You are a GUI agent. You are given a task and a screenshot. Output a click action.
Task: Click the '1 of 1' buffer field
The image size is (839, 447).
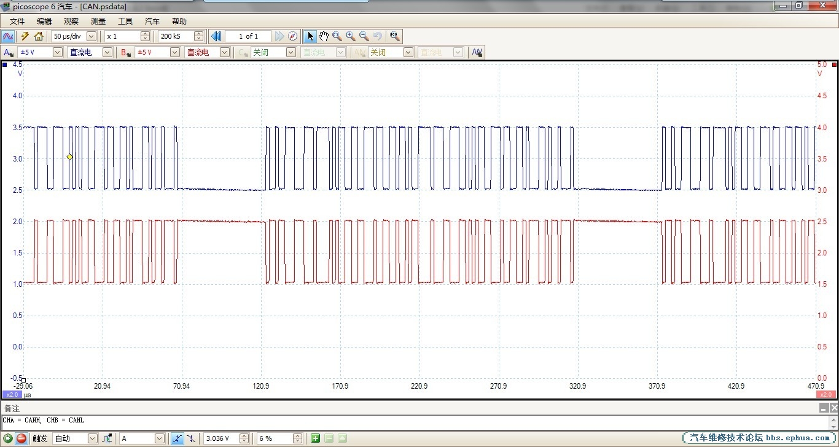tap(248, 36)
